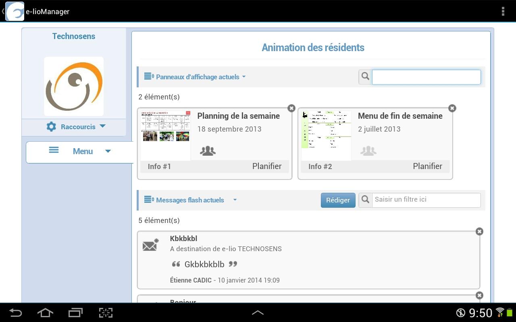Tap the Wi-Fi status icon

click(500, 312)
